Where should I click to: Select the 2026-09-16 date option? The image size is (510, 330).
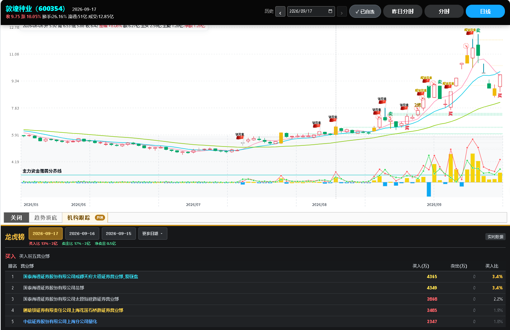(82, 234)
